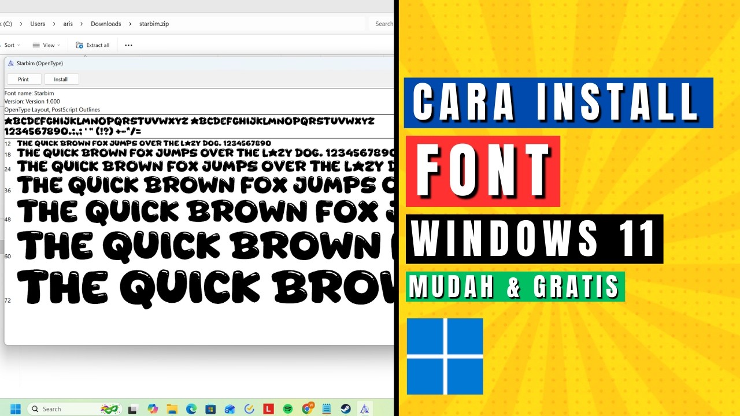Click the 36-point size label

coord(8,190)
